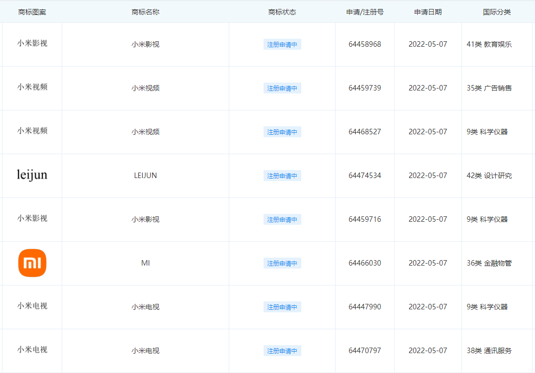The height and width of the screenshot is (373, 535).
Task: Click registration number 64474534
Action: 365,176
